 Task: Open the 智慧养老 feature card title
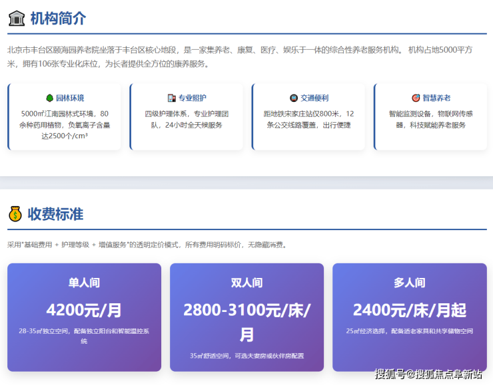tap(436, 98)
